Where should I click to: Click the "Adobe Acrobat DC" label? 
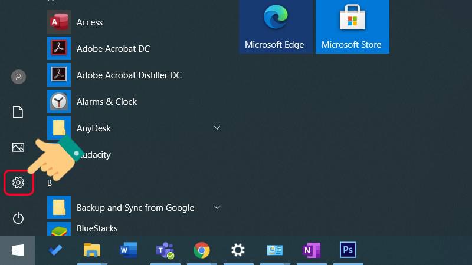pyautogui.click(x=113, y=49)
